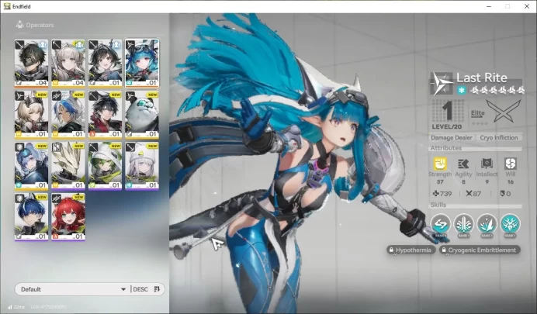
Task: Select the white spiky dragon operator card
Action: click(x=68, y=166)
